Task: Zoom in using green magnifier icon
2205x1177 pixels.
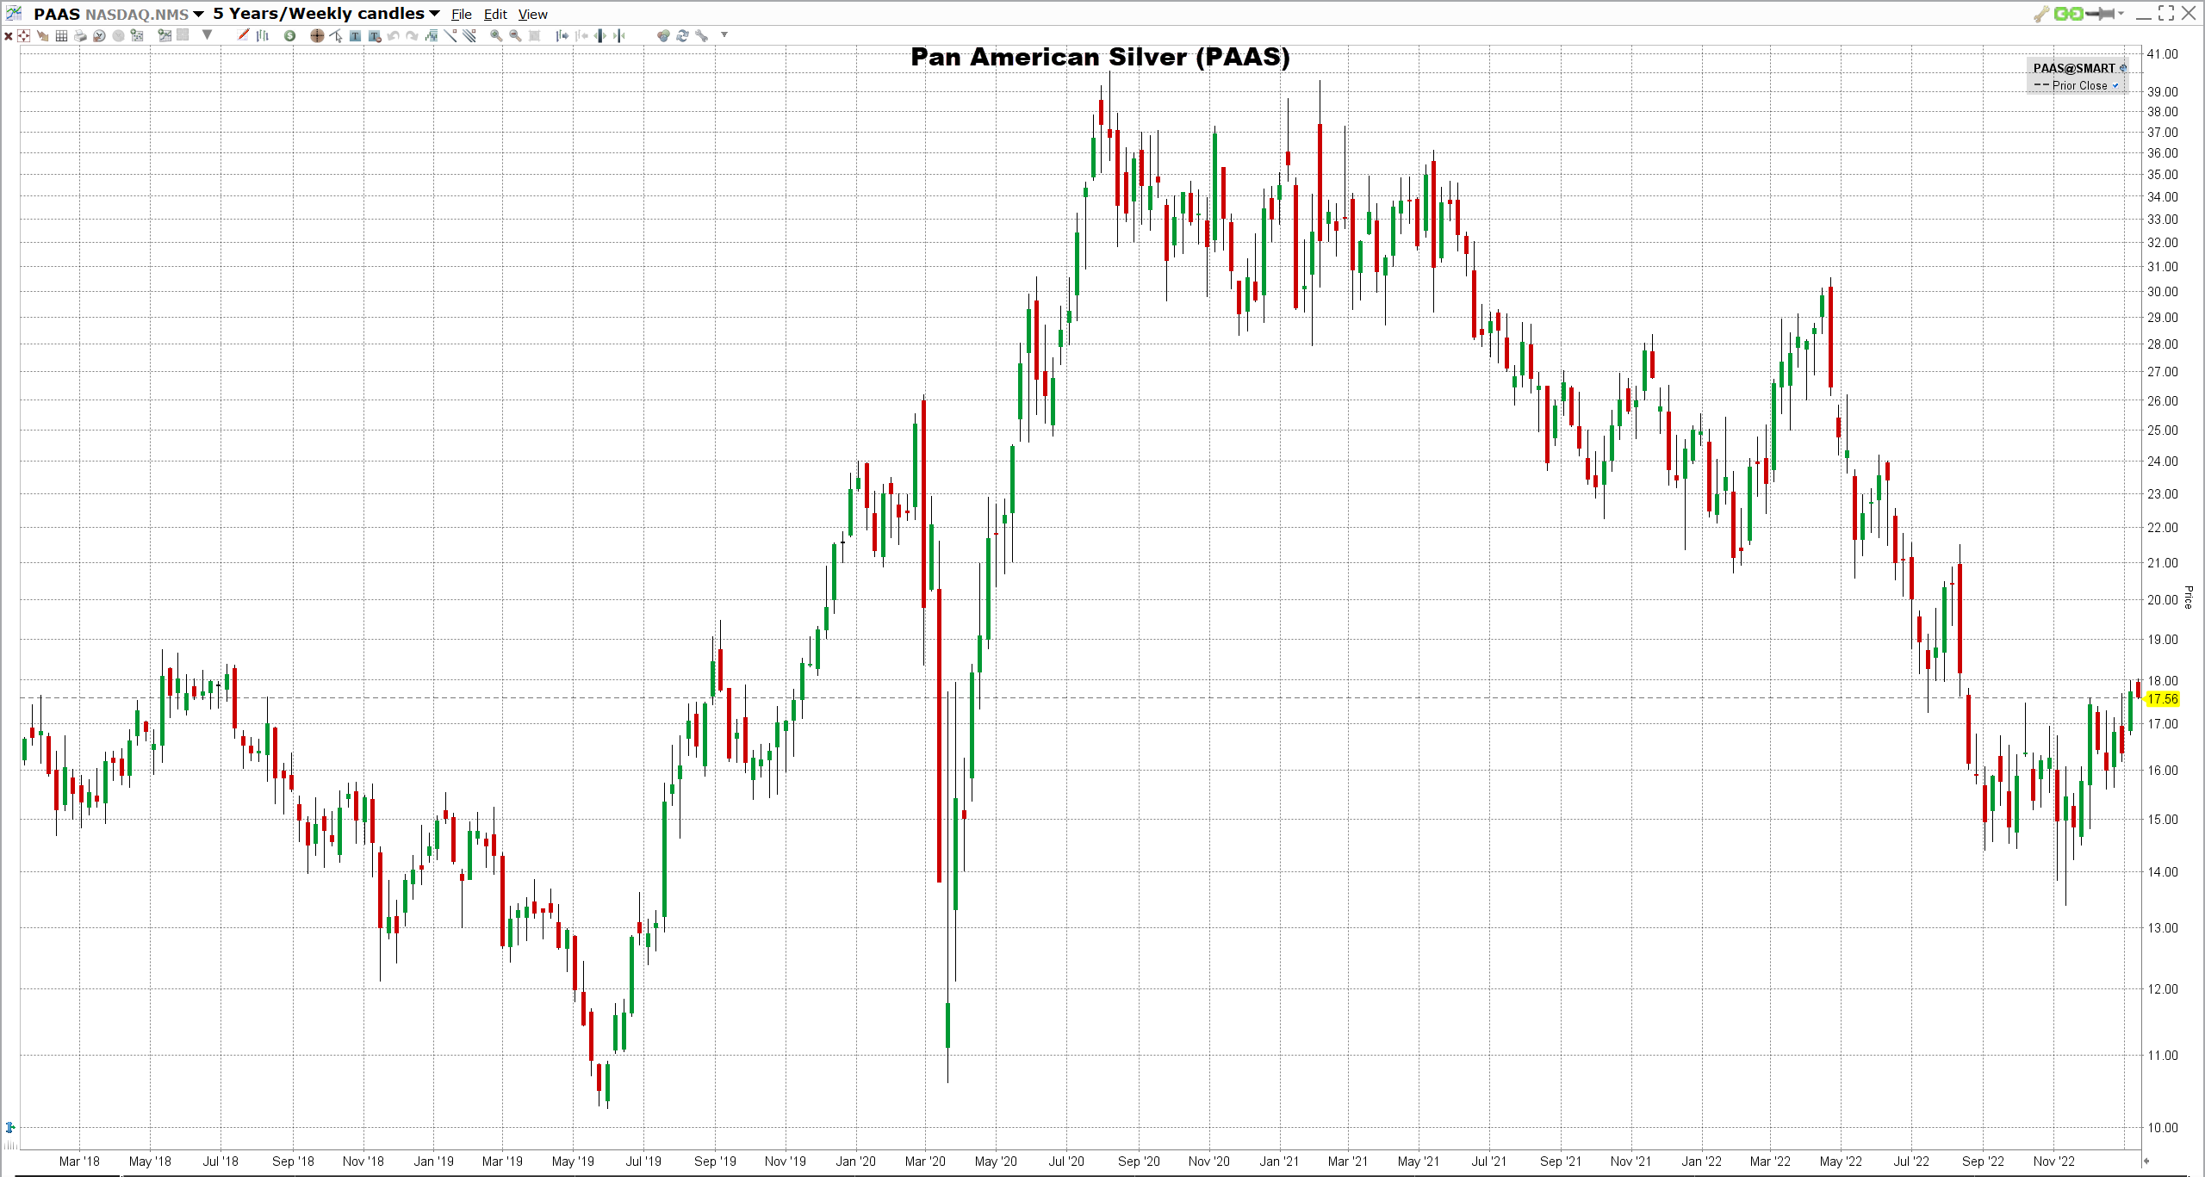Action: click(x=496, y=36)
